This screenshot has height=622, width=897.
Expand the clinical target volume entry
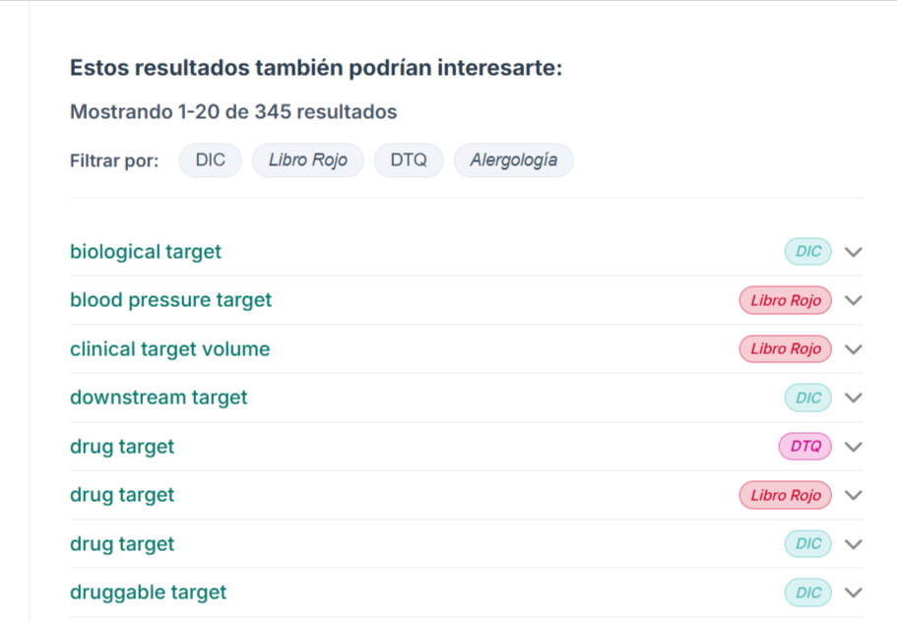point(854,349)
